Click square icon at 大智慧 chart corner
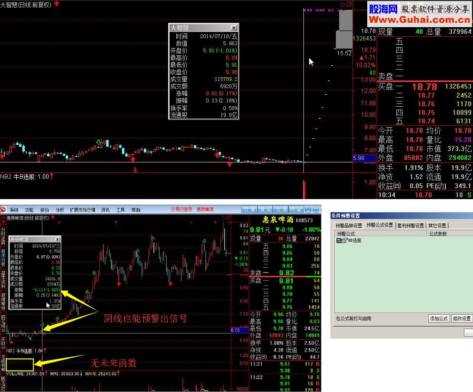Viewport: 473px width, 392px height. 349,4
